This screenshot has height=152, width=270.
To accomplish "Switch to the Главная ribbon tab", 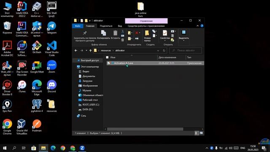I will (90, 26).
